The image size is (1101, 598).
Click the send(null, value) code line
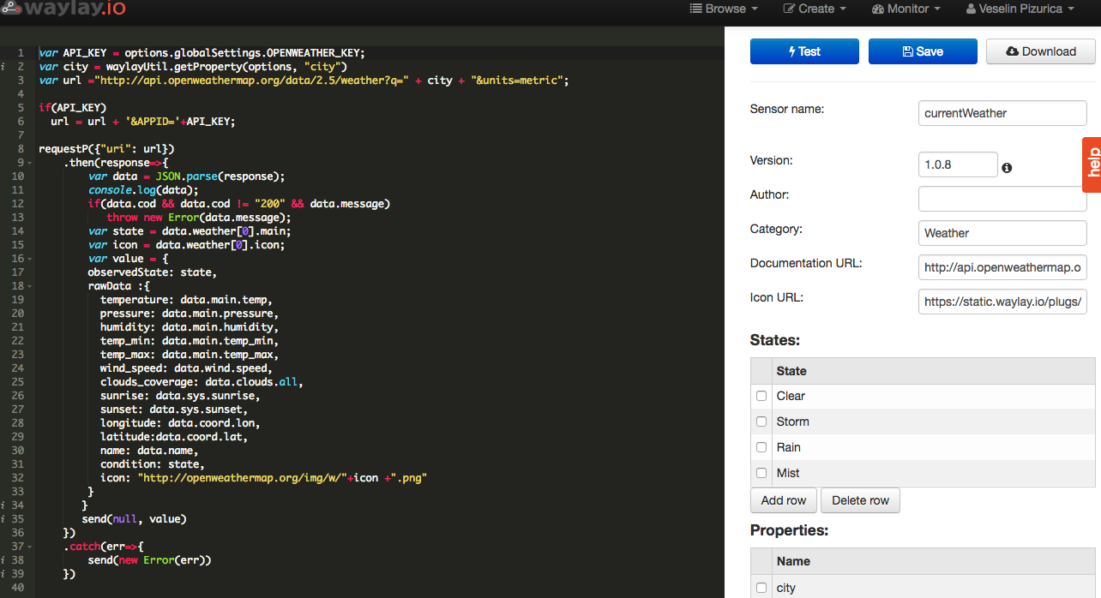[x=134, y=519]
